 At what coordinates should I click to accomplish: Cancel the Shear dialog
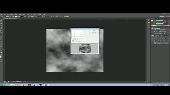(x=94, y=33)
